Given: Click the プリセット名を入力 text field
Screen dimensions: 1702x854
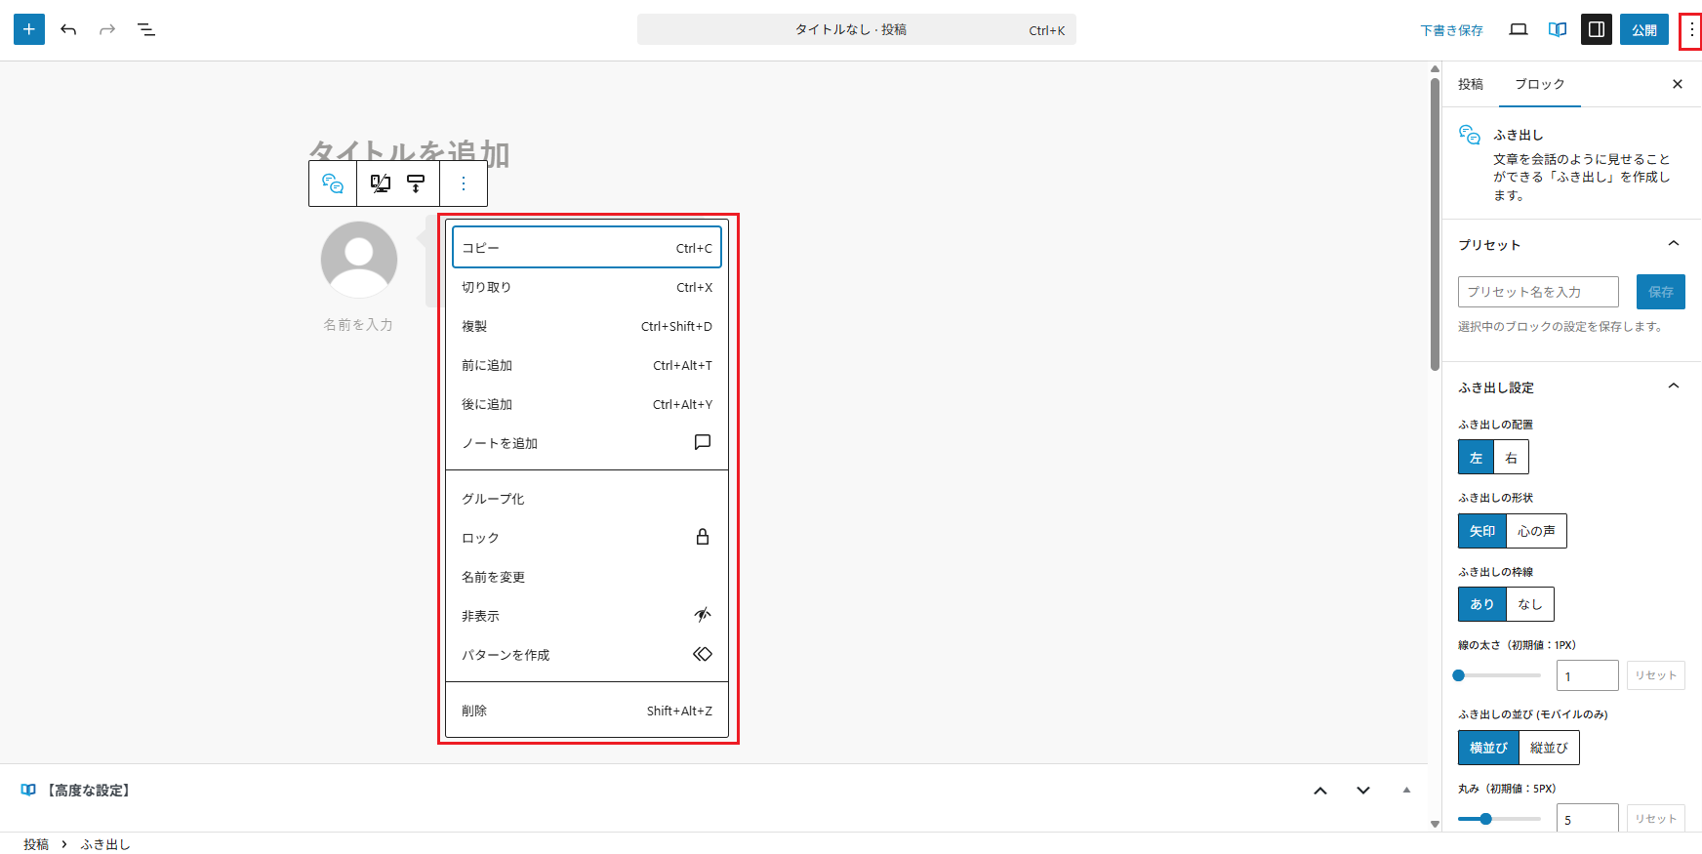Looking at the screenshot, I should click(x=1538, y=292).
